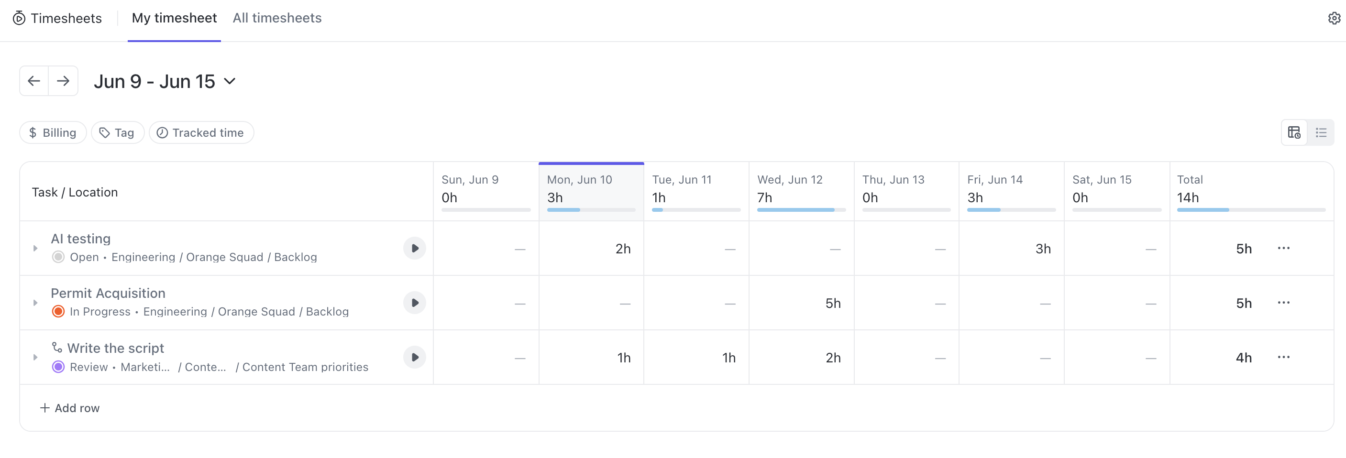Switch to All timesheets tab
This screenshot has width=1346, height=458.
coord(277,18)
